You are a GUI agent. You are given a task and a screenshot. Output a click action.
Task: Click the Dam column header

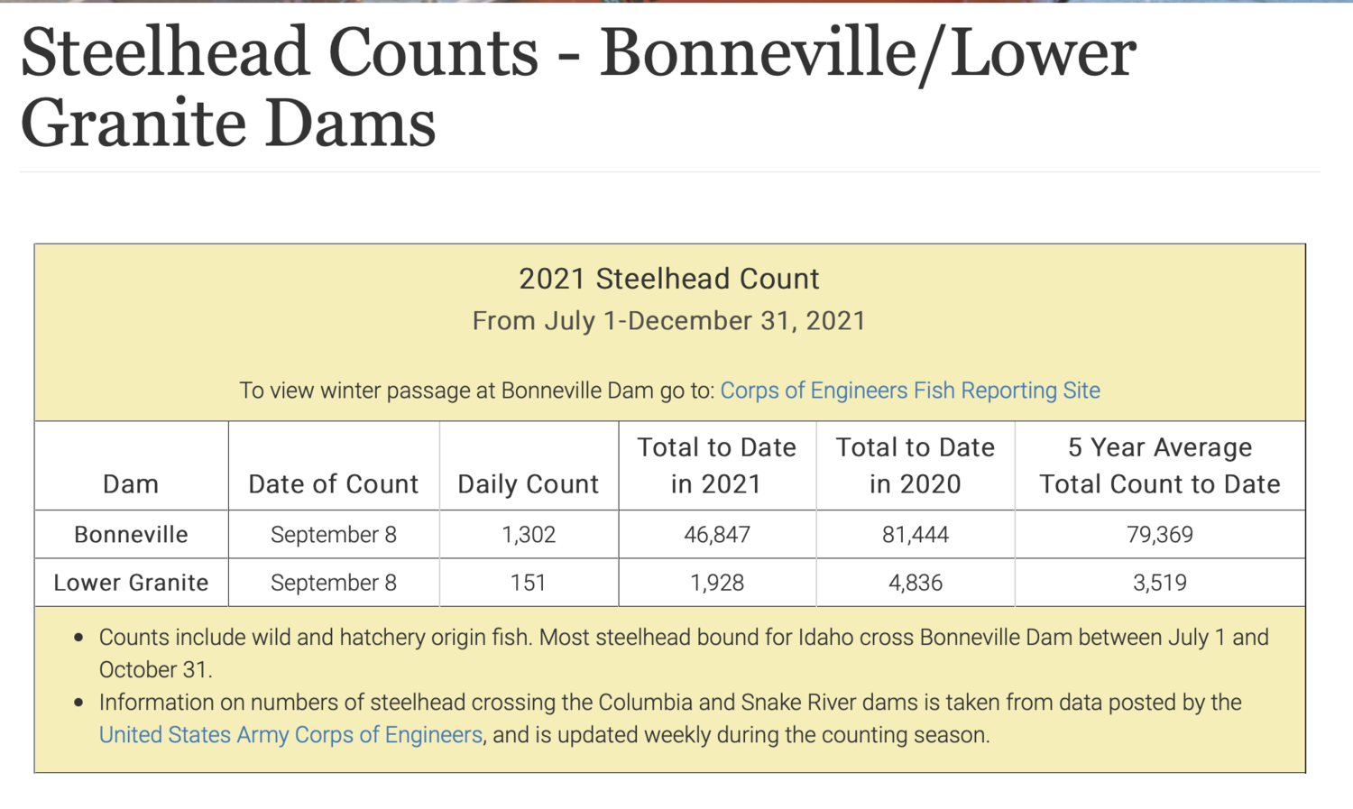pos(131,484)
